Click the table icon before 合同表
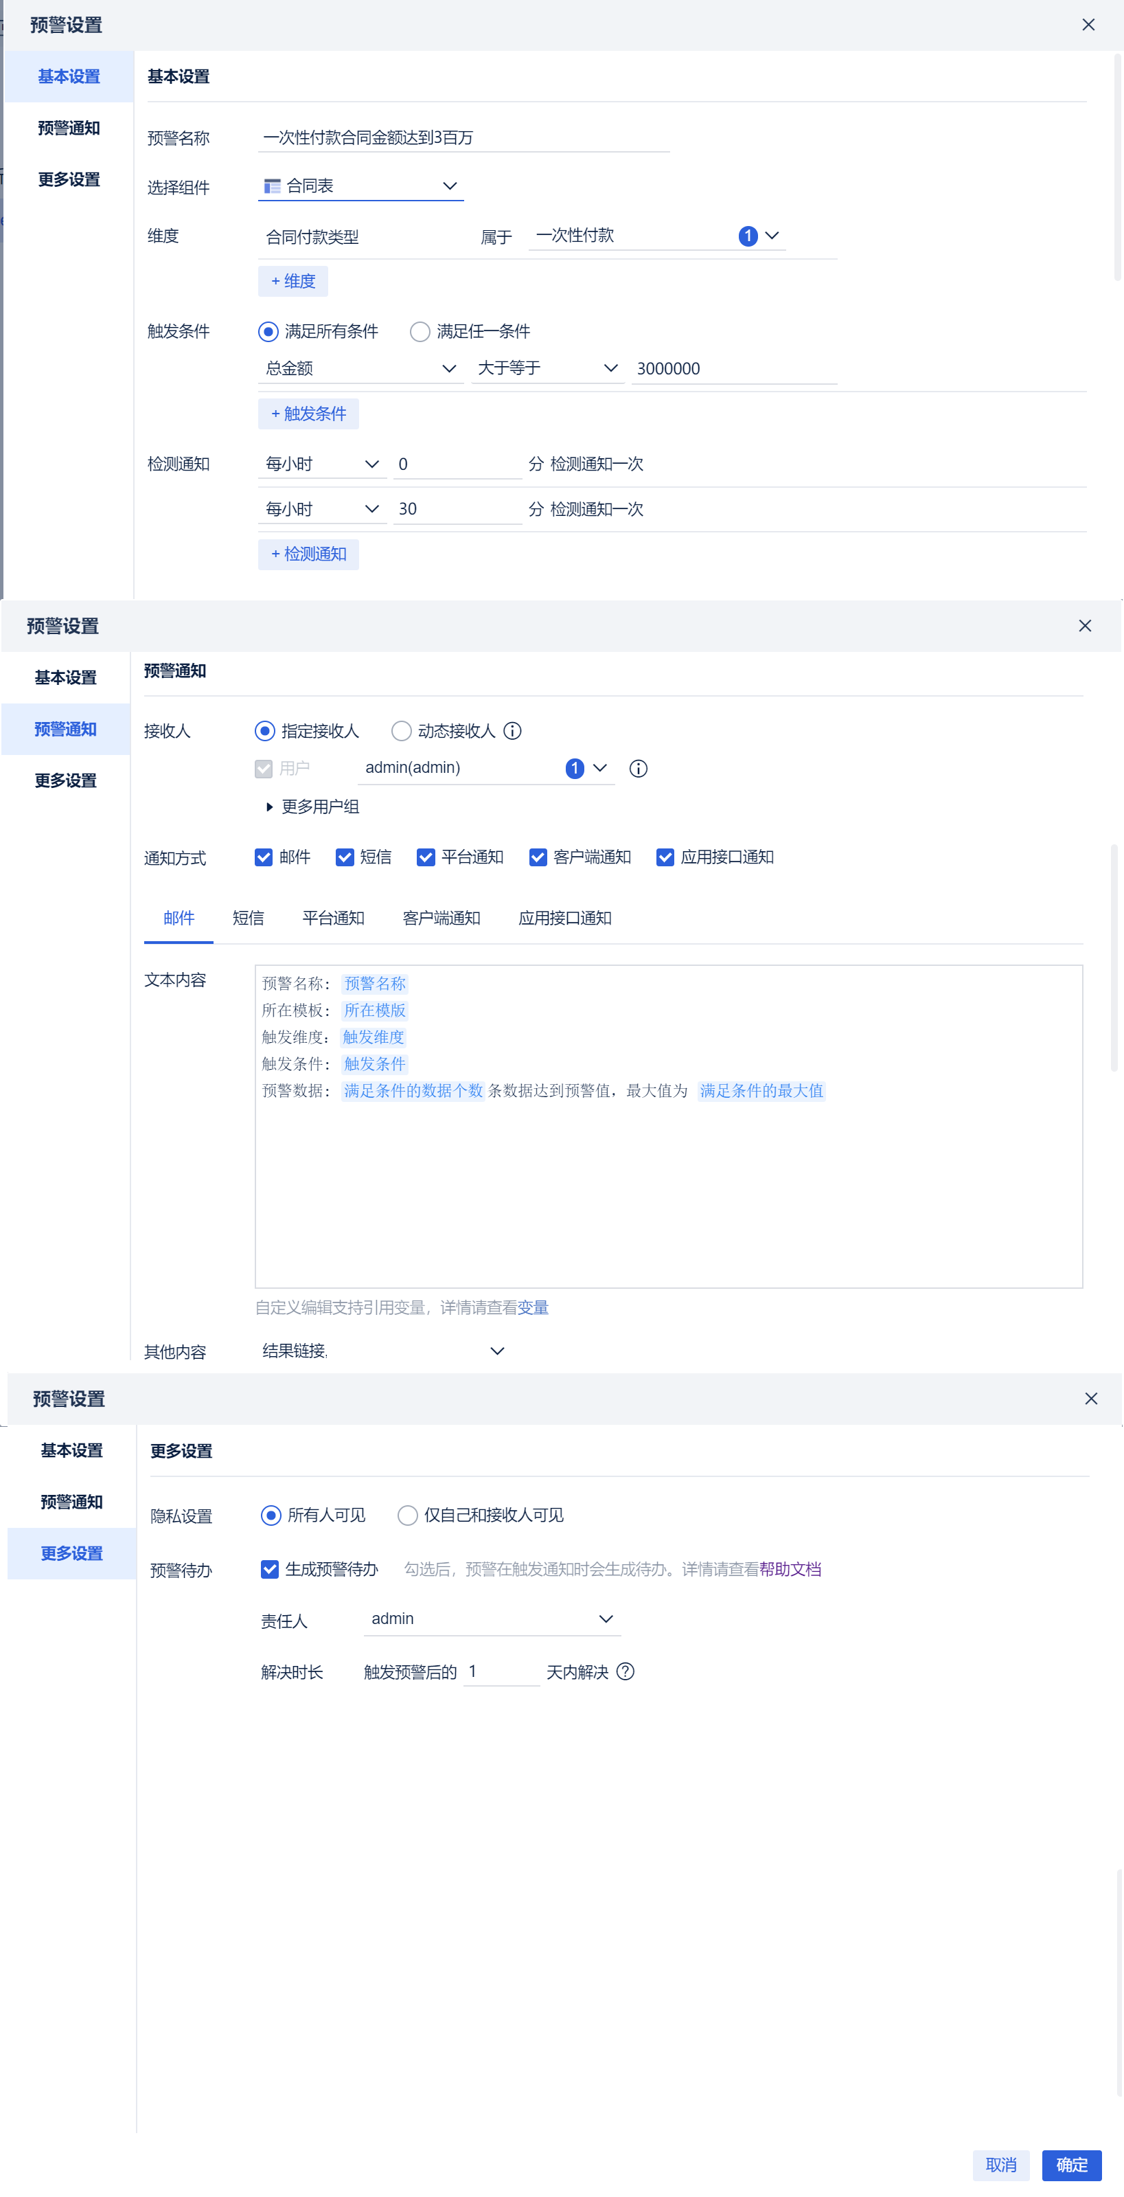 pos(273,186)
